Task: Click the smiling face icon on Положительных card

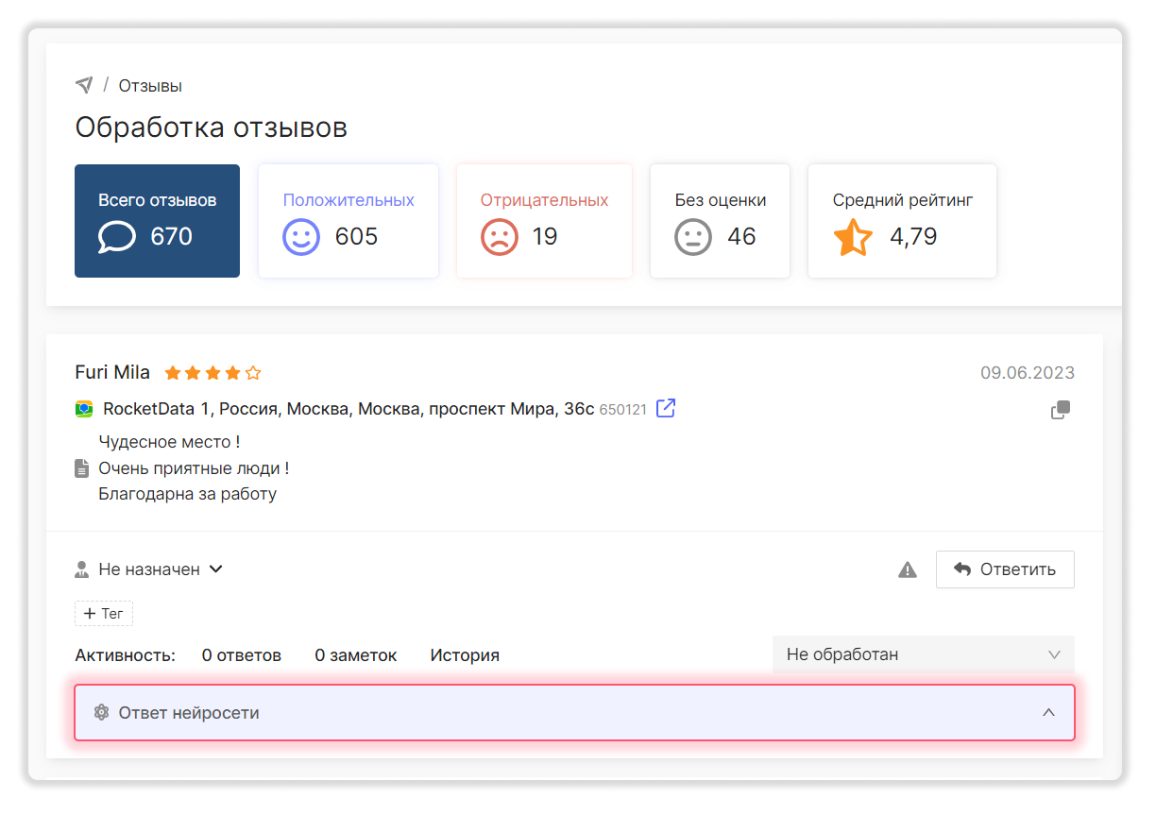Action: tap(300, 236)
